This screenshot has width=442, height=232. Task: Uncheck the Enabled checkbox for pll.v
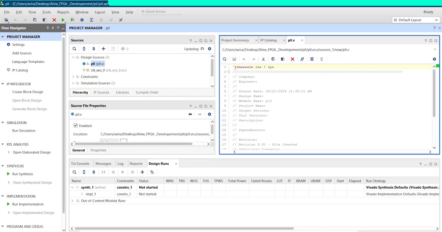pos(76,126)
